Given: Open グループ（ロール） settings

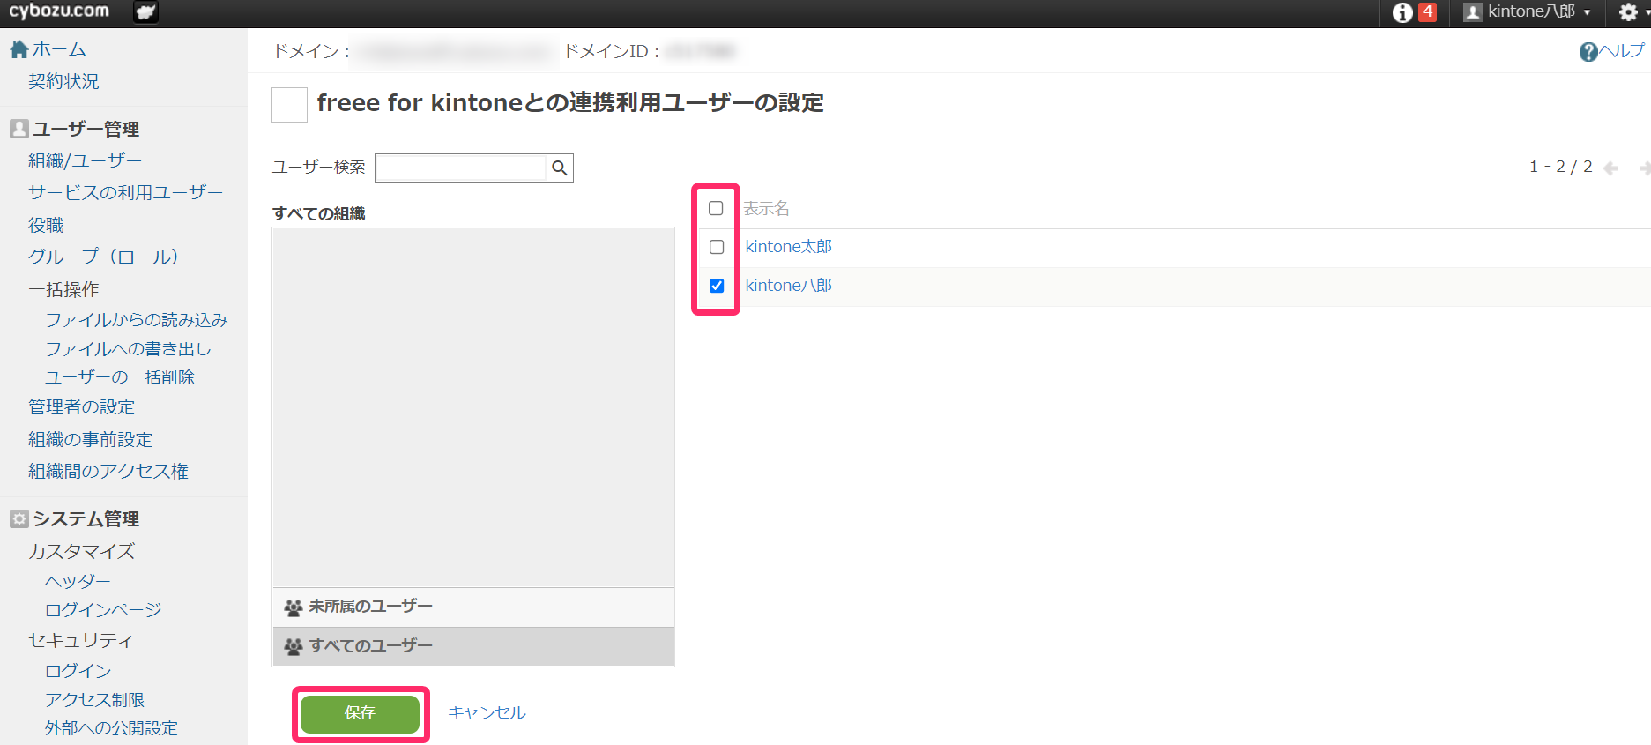Looking at the screenshot, I should (x=103, y=257).
